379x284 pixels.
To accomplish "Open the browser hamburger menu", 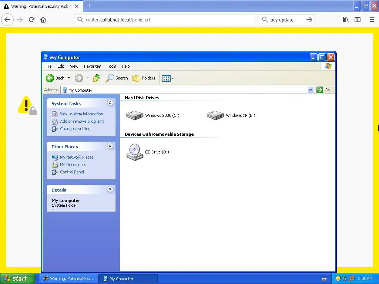I will (372, 20).
